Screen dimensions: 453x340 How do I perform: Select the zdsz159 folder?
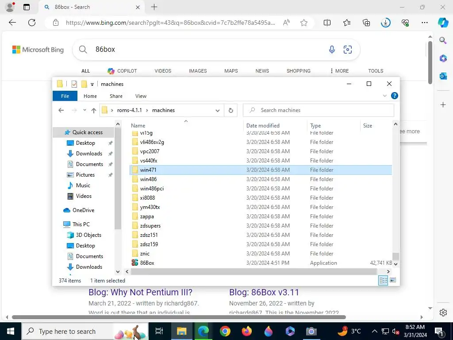pos(149,244)
